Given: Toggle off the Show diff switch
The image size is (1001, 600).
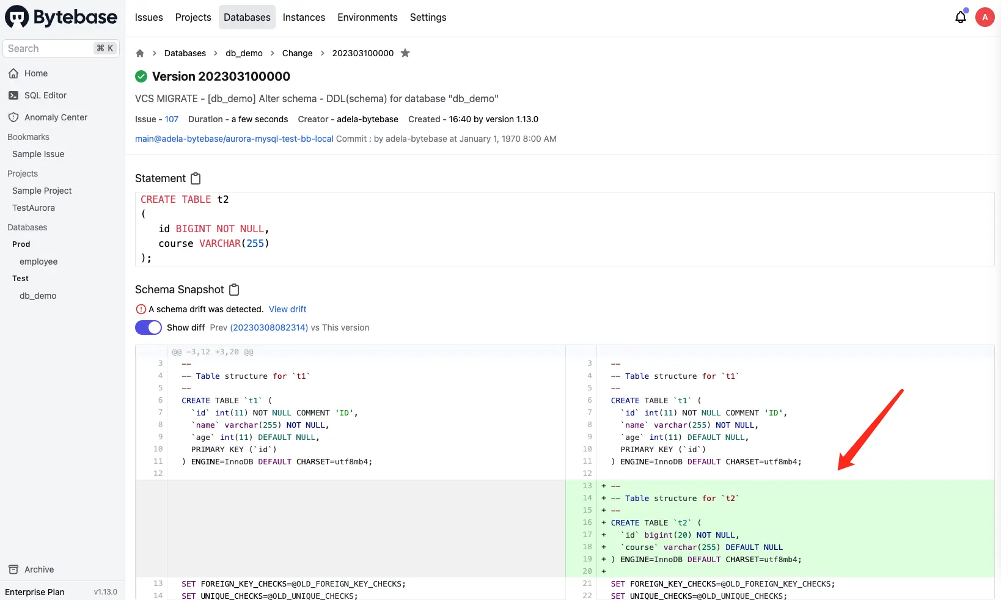Looking at the screenshot, I should (148, 327).
